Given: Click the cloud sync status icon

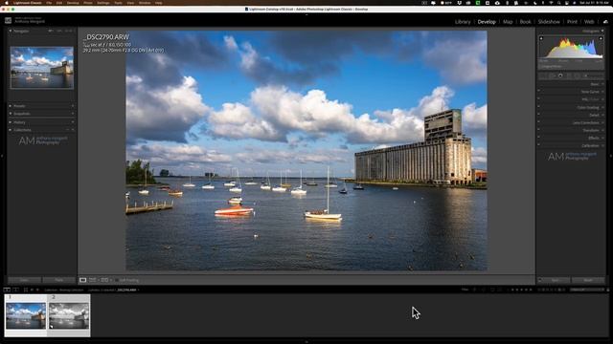Looking at the screenshot, I should coord(605,22).
